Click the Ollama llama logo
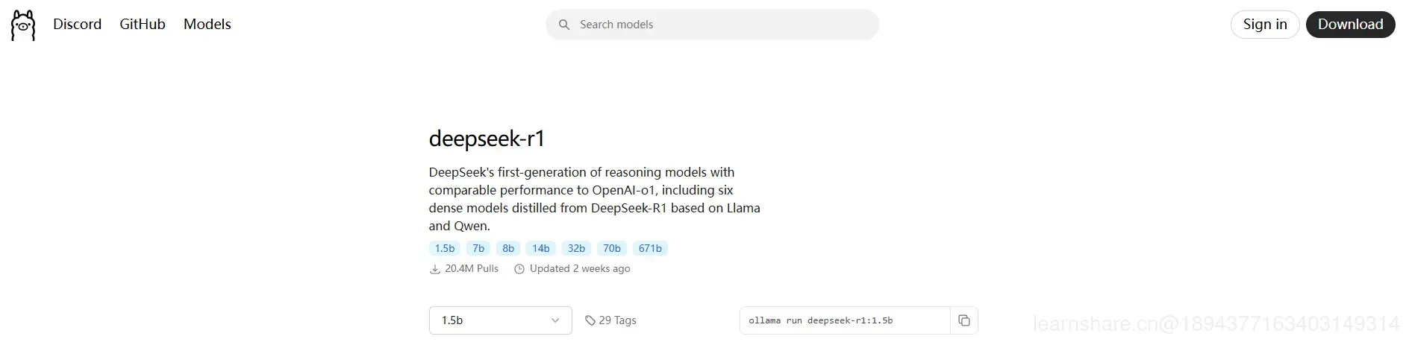 pos(23,25)
